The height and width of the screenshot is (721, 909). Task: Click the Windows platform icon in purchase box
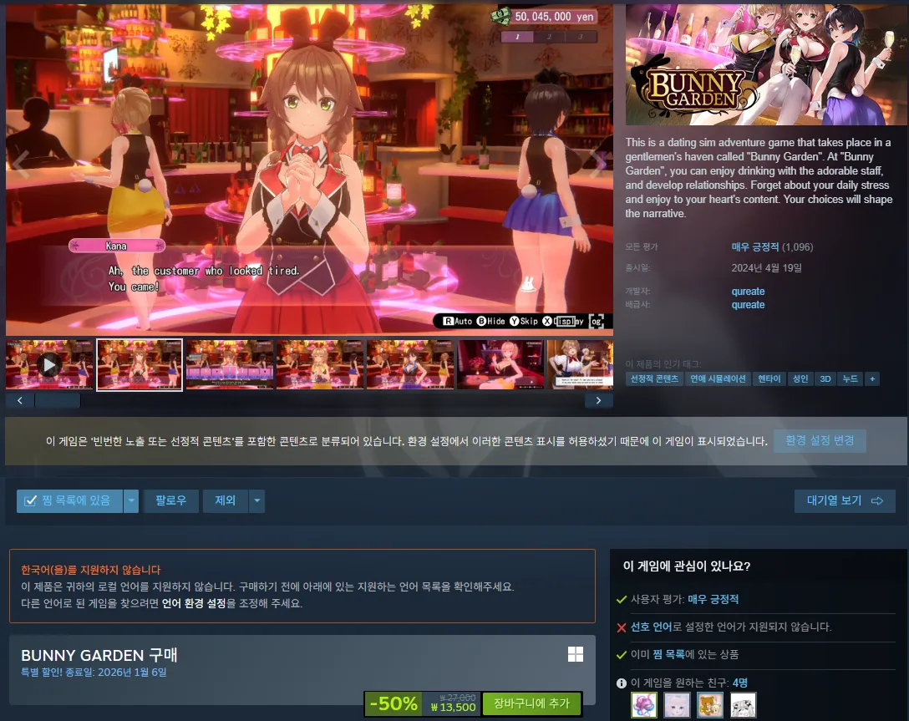pos(576,654)
